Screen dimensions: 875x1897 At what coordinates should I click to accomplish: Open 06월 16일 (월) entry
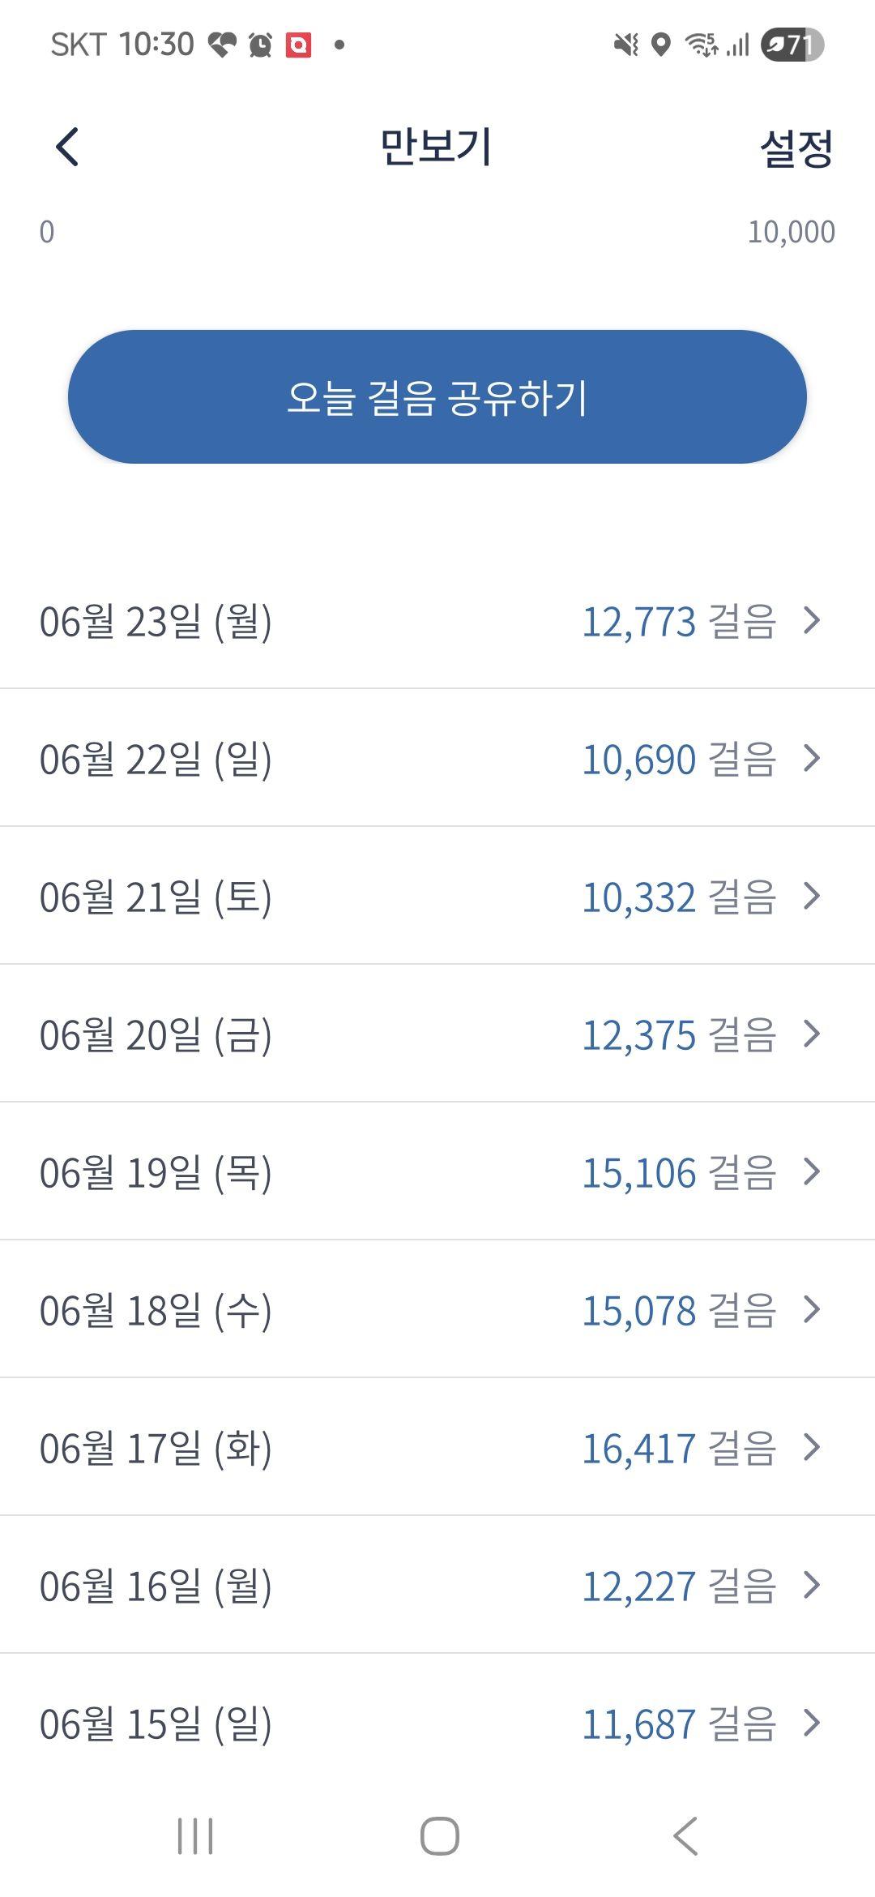coord(437,1586)
